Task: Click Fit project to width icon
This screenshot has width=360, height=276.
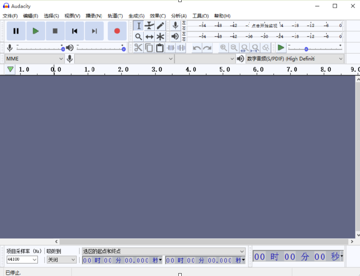Action: [255, 48]
